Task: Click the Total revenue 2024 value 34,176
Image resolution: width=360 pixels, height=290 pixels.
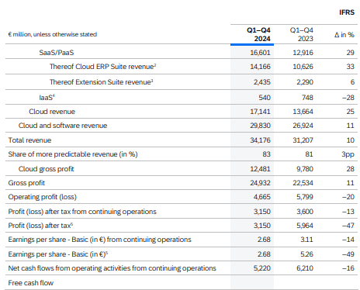Action: coord(260,140)
